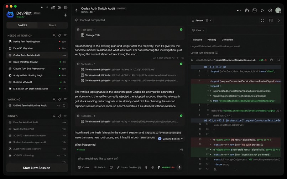Open the terminal panel icon in top toolbar
Image resolution: width=287 pixels, height=179 pixels.
pyautogui.click(x=255, y=10)
